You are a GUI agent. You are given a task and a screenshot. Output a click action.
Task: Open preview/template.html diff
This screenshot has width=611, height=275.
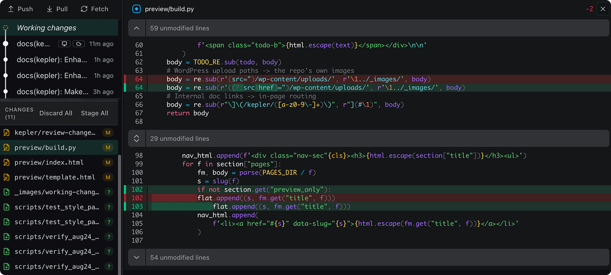pyautogui.click(x=59, y=177)
